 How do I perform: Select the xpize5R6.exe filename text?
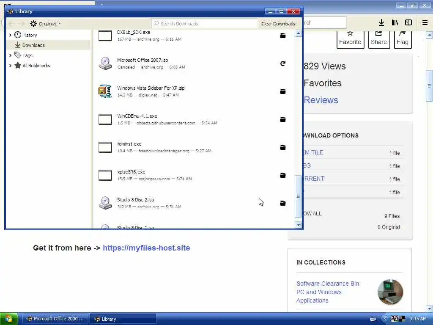[131, 172]
